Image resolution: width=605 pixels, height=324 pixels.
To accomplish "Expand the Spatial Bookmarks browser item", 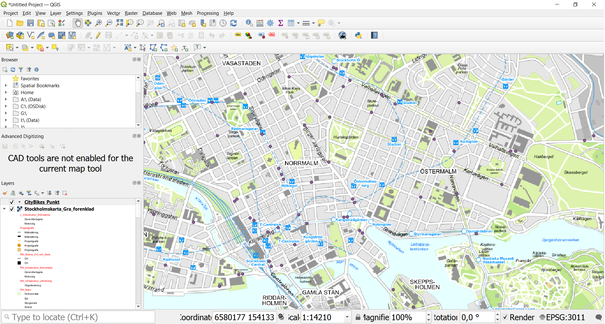I will coord(6,86).
